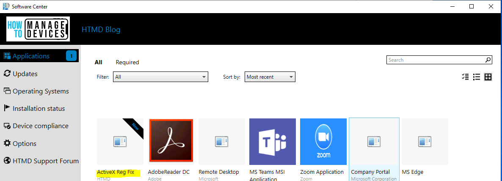Viewport: 502px width, 181px height.
Task: Open the Adobe Reader DC app tile
Action: tap(171, 142)
